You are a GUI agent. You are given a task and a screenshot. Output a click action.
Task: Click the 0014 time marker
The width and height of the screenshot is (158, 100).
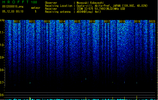(62, 21)
